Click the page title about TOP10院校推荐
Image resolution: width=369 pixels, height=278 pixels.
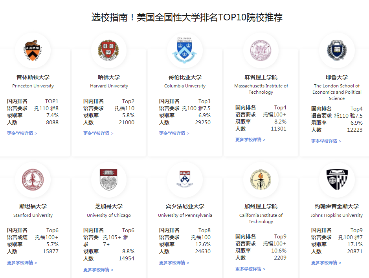[x=187, y=17]
